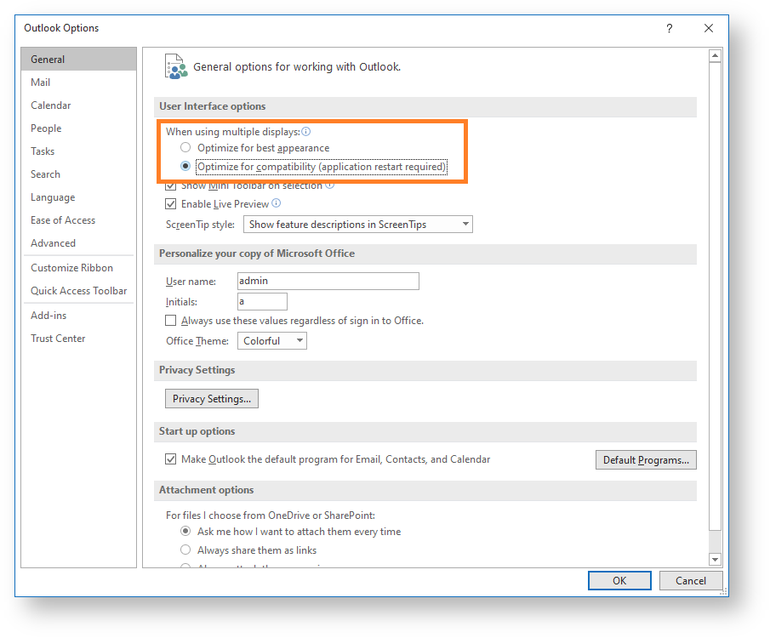Click the Privacy Settings button

[x=211, y=399]
